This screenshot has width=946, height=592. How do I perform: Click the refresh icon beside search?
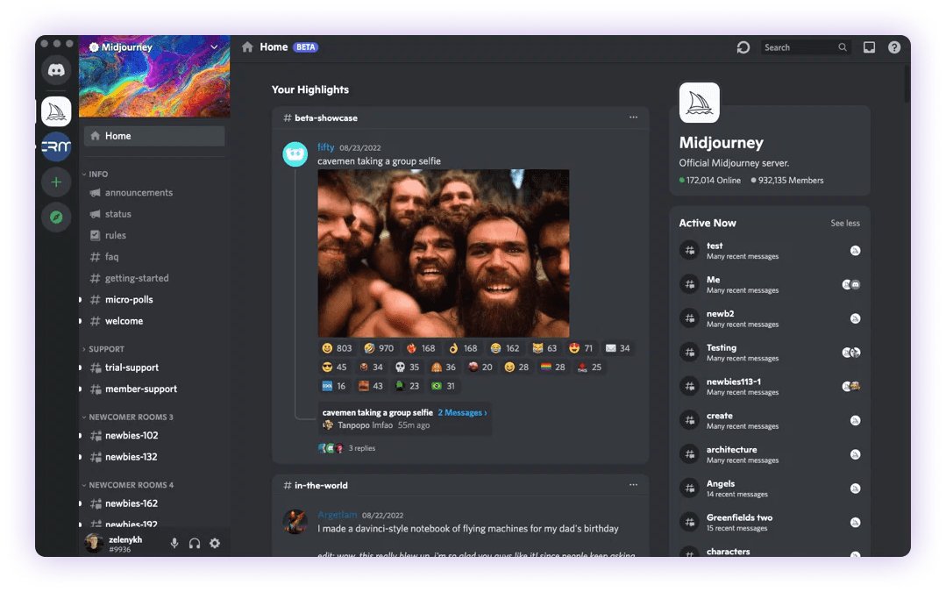pos(743,47)
